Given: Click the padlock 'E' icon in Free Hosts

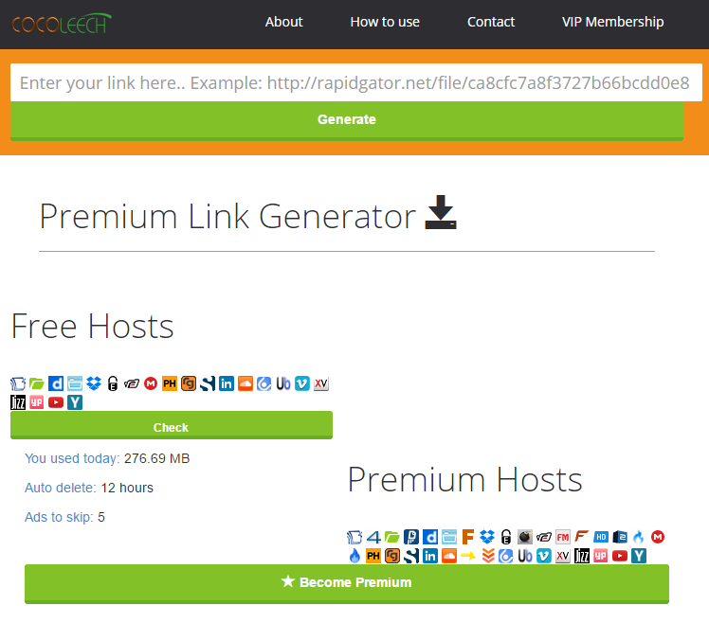Looking at the screenshot, I should [x=113, y=383].
